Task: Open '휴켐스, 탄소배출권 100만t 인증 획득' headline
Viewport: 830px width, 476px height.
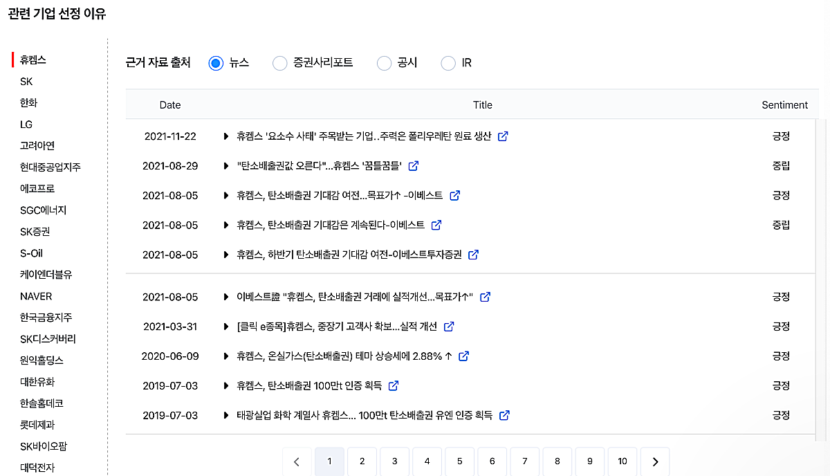Action: click(x=309, y=385)
